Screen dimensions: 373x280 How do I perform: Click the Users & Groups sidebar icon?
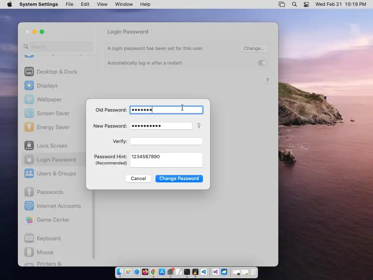pos(29,173)
